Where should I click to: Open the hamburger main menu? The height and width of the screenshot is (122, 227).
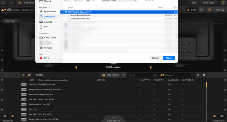pos(3,3)
